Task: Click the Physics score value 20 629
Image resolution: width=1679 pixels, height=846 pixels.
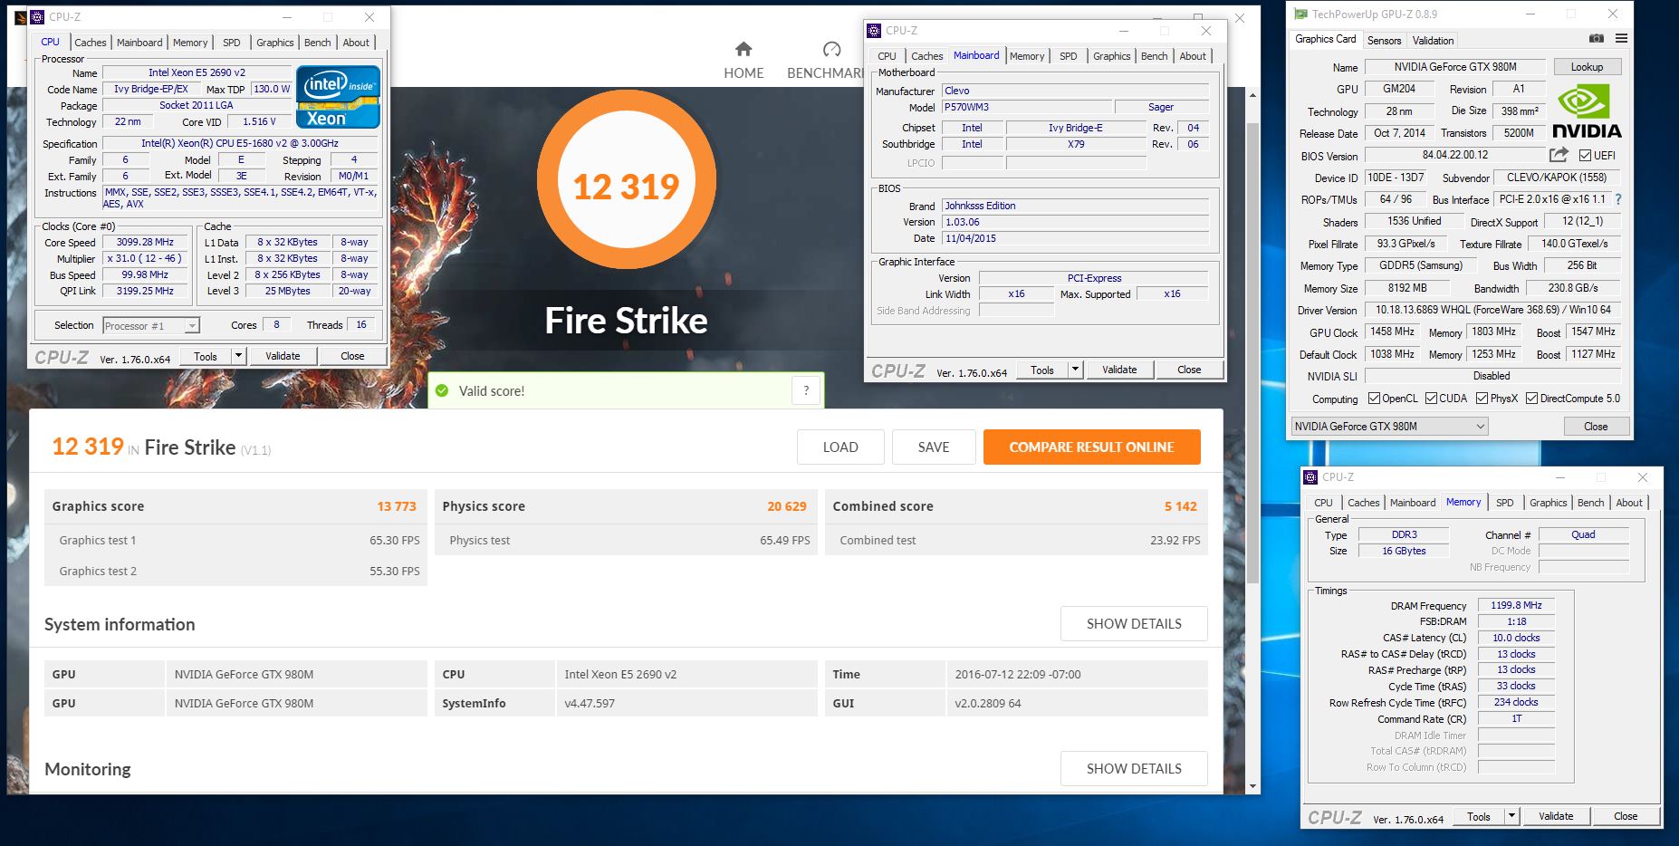Action: (786, 506)
